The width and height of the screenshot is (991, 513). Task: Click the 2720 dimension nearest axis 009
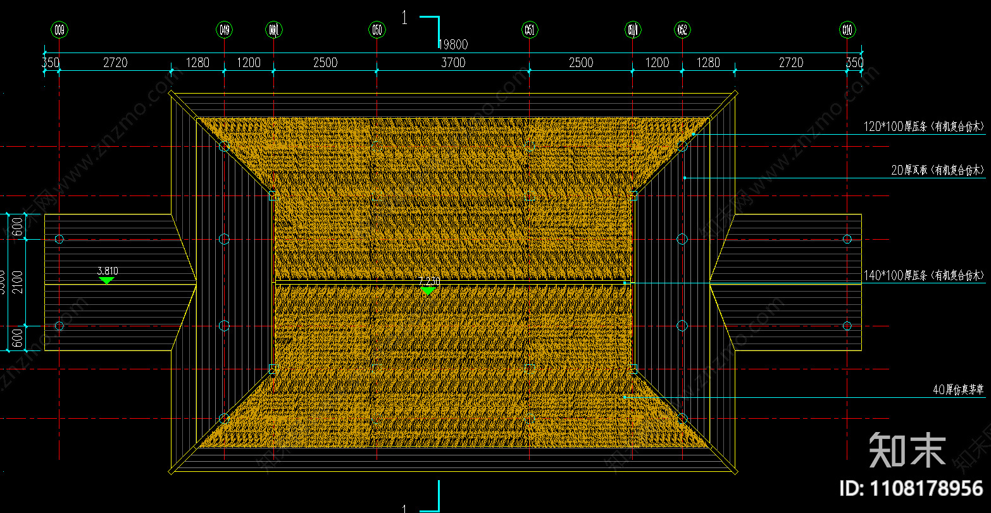pos(115,63)
